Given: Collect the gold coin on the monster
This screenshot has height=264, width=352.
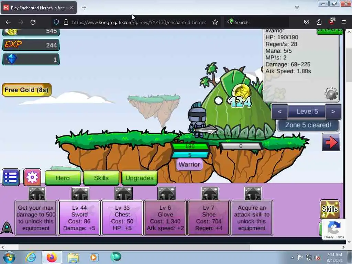Looking at the screenshot, I should 241,91.
